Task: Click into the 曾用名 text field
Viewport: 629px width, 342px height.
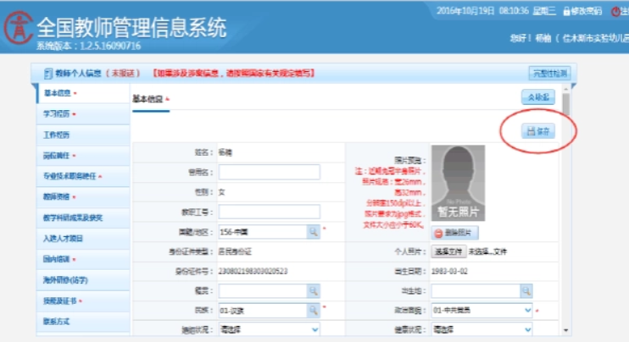Action: [x=269, y=172]
